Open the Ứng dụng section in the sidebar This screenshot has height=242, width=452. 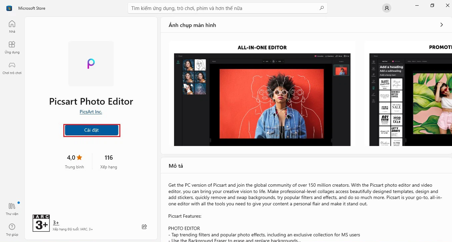tap(12, 47)
